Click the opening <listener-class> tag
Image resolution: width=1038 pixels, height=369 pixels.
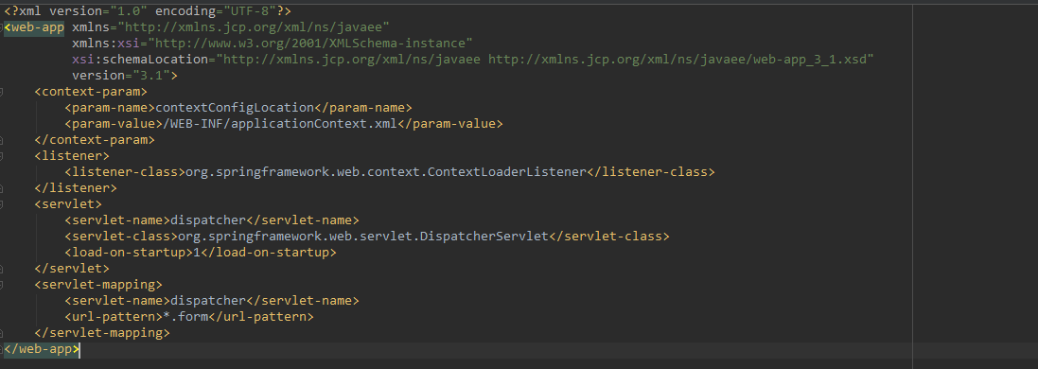pos(125,171)
